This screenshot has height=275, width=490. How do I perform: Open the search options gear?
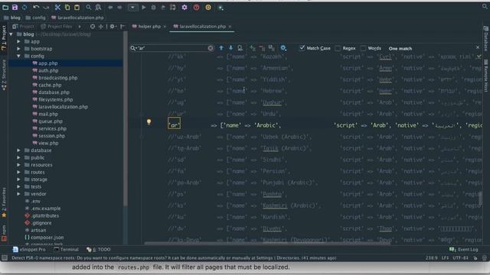283,48
